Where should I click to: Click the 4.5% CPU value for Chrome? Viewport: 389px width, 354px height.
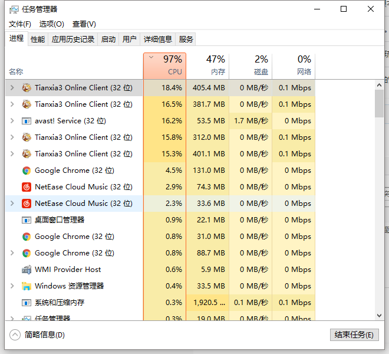point(164,171)
